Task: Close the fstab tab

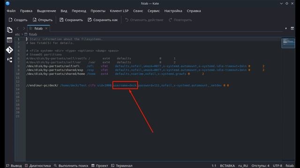Action: coord(46,28)
